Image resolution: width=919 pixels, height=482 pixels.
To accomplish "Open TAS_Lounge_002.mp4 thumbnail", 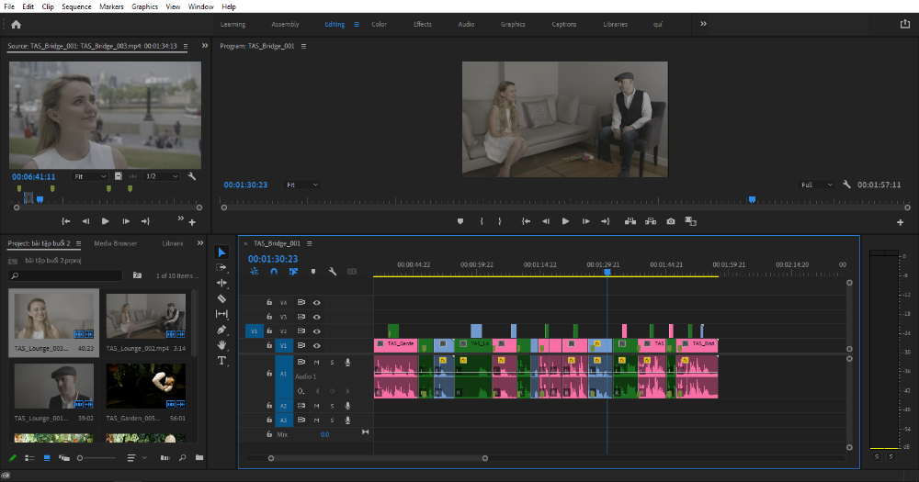I will (146, 316).
